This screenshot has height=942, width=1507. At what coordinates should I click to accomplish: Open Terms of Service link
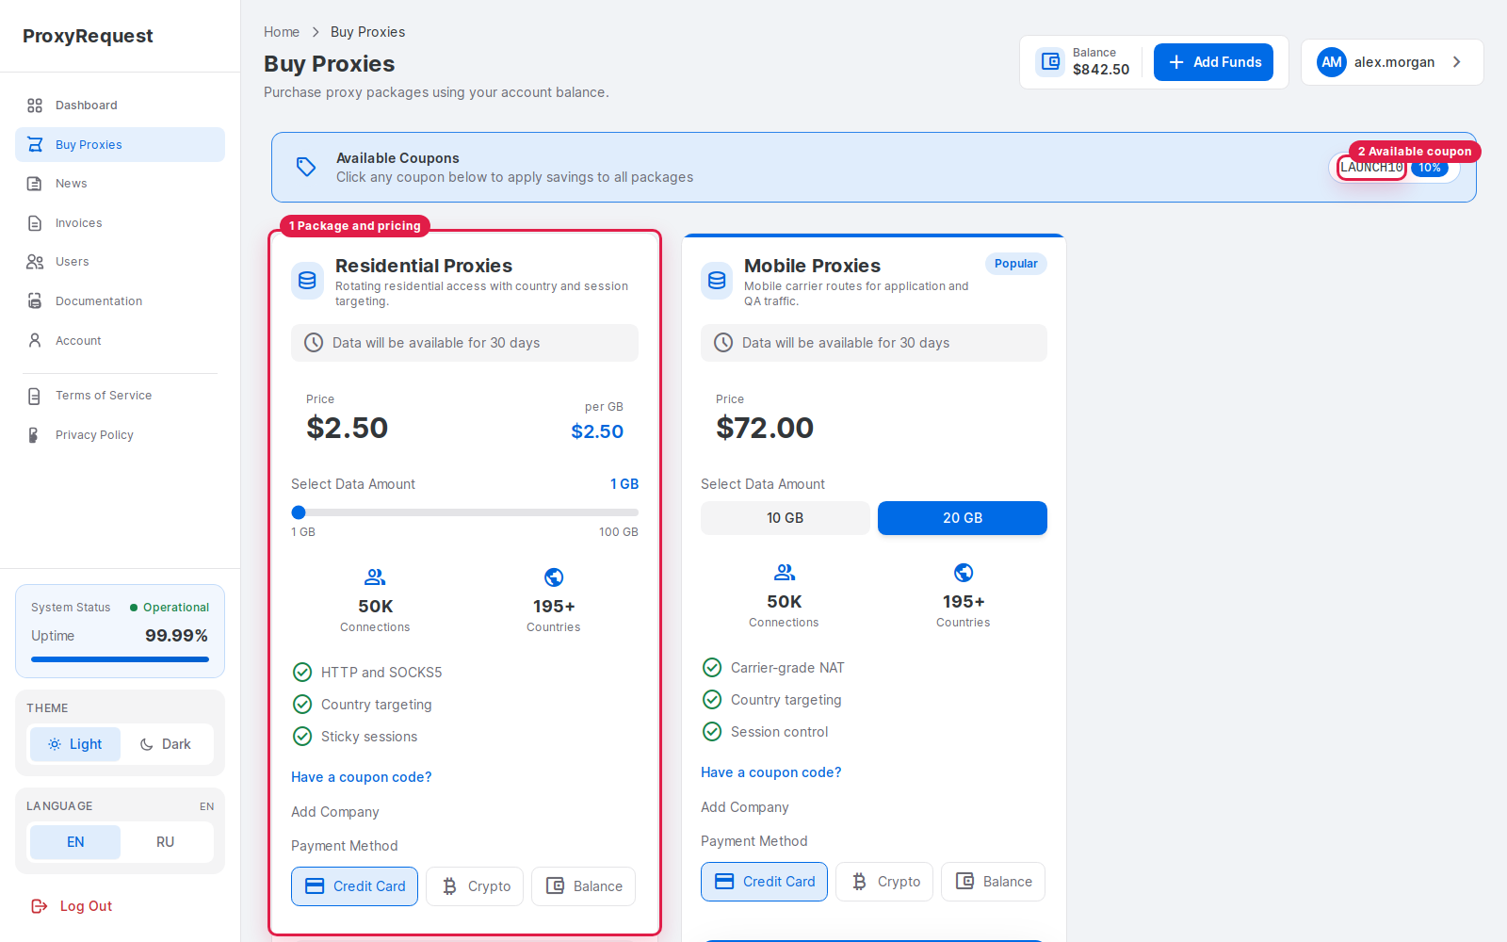tap(120, 396)
